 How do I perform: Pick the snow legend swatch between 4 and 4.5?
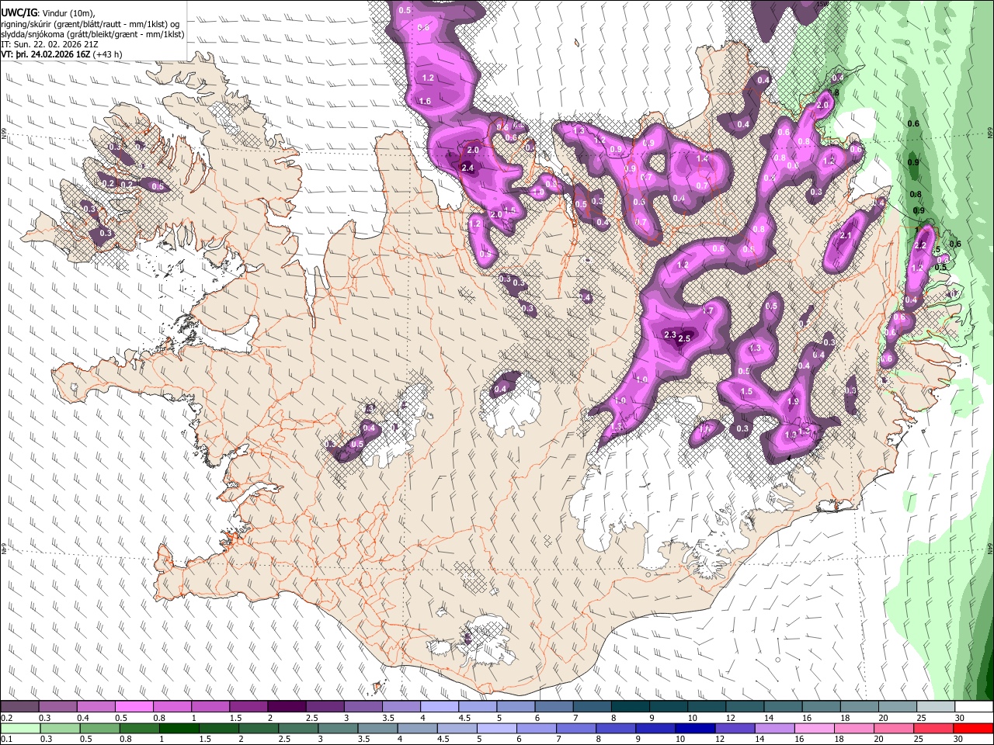point(439,707)
